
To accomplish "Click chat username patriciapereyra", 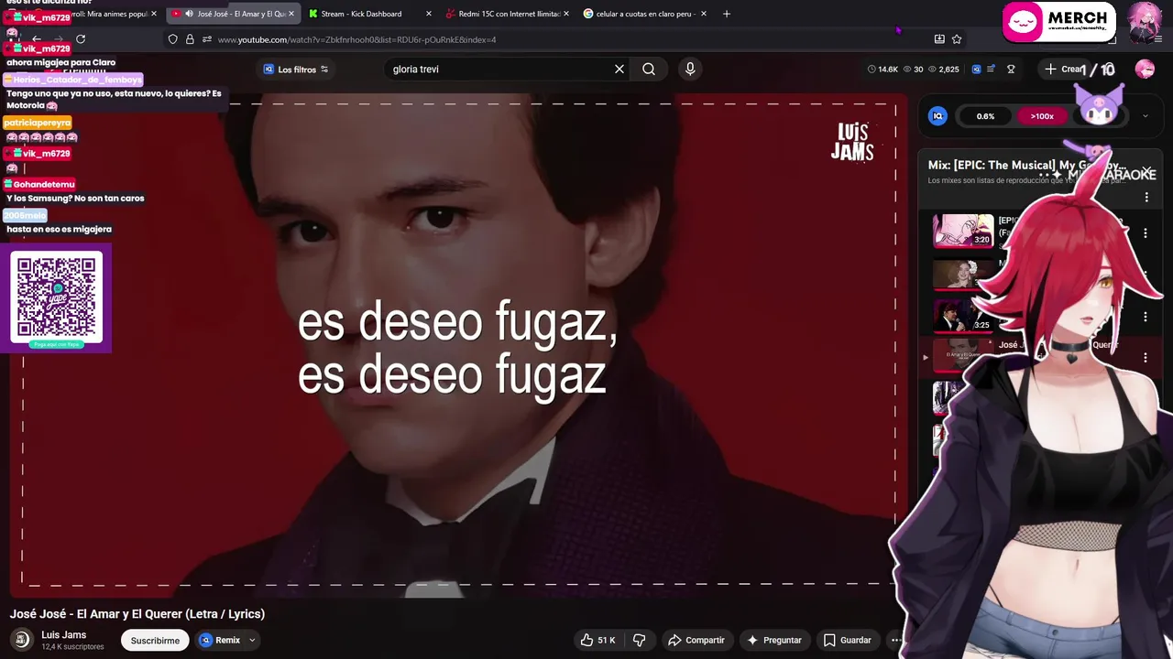I will click(37, 123).
